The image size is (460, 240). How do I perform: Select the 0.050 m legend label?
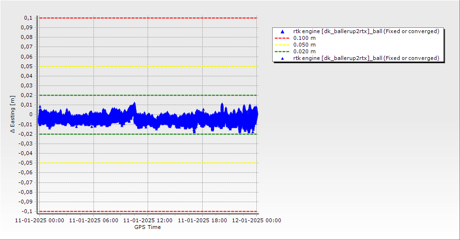(305, 45)
